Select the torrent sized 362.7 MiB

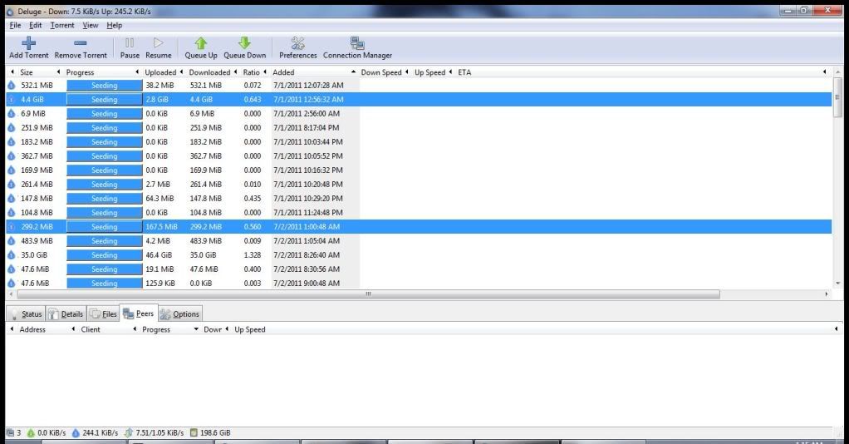(419, 156)
